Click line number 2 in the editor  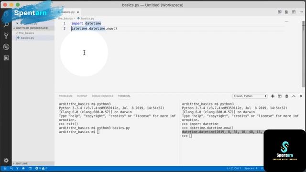click(65, 29)
